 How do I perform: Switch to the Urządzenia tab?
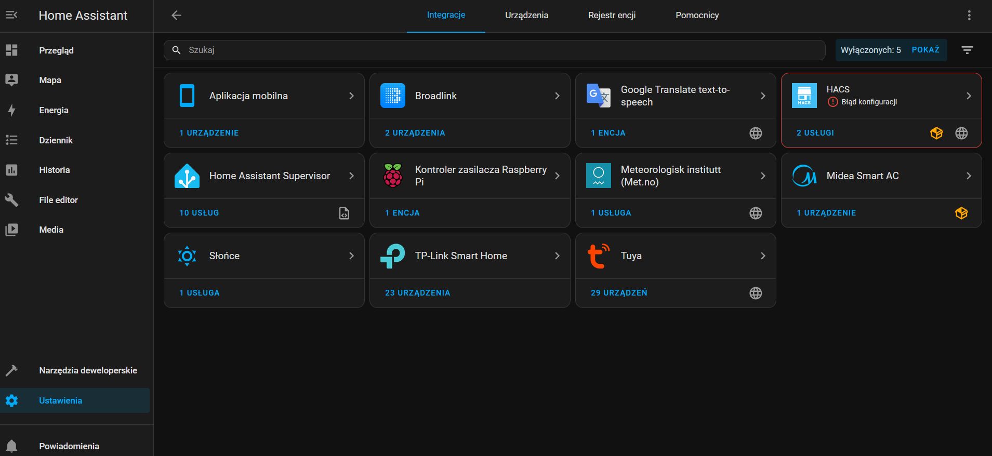[526, 15]
